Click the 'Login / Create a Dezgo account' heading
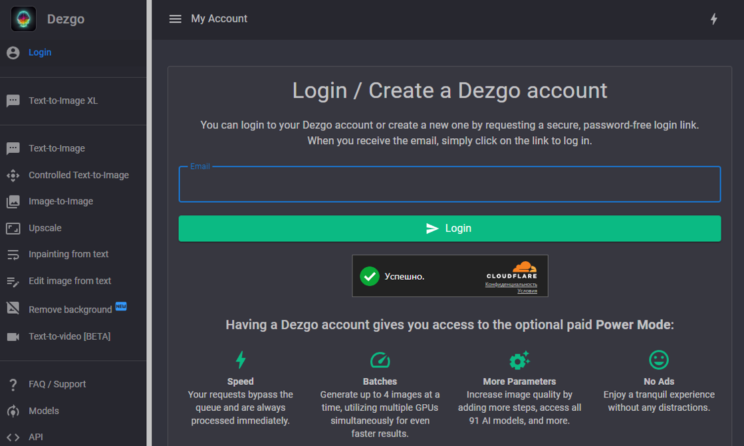 tap(449, 90)
